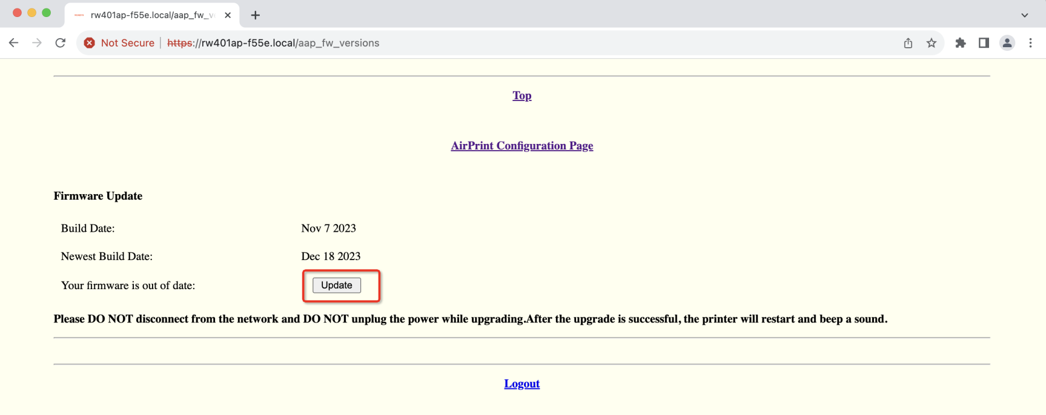Open the Not Secure site warning
The width and height of the screenshot is (1046, 415).
pos(119,43)
